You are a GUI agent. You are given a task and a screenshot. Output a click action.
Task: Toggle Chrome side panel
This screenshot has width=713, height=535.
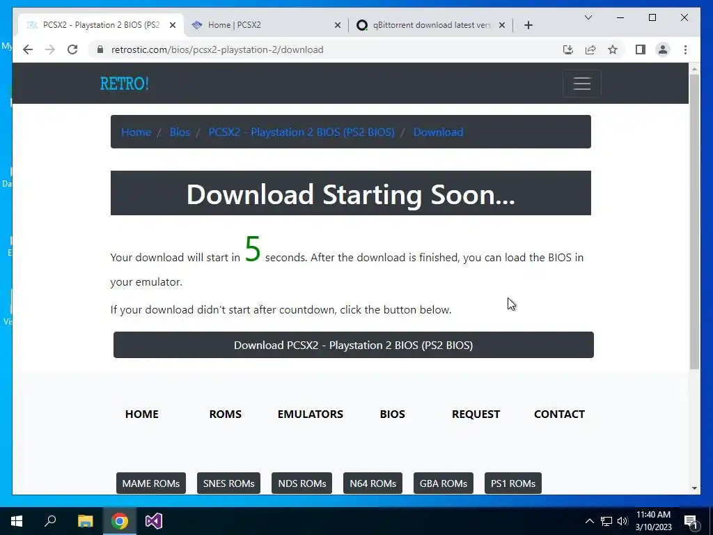tap(641, 49)
